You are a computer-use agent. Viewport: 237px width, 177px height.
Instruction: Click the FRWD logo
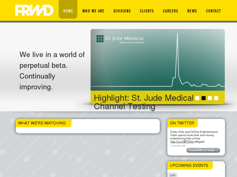[34, 10]
